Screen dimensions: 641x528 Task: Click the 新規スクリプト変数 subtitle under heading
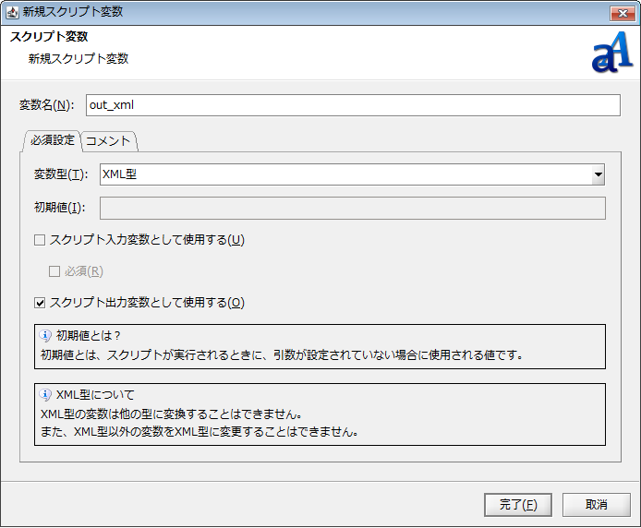point(79,59)
